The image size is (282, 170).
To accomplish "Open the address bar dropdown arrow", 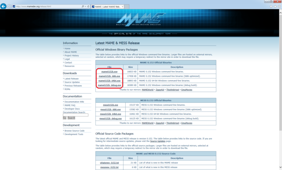I will click(85, 6).
